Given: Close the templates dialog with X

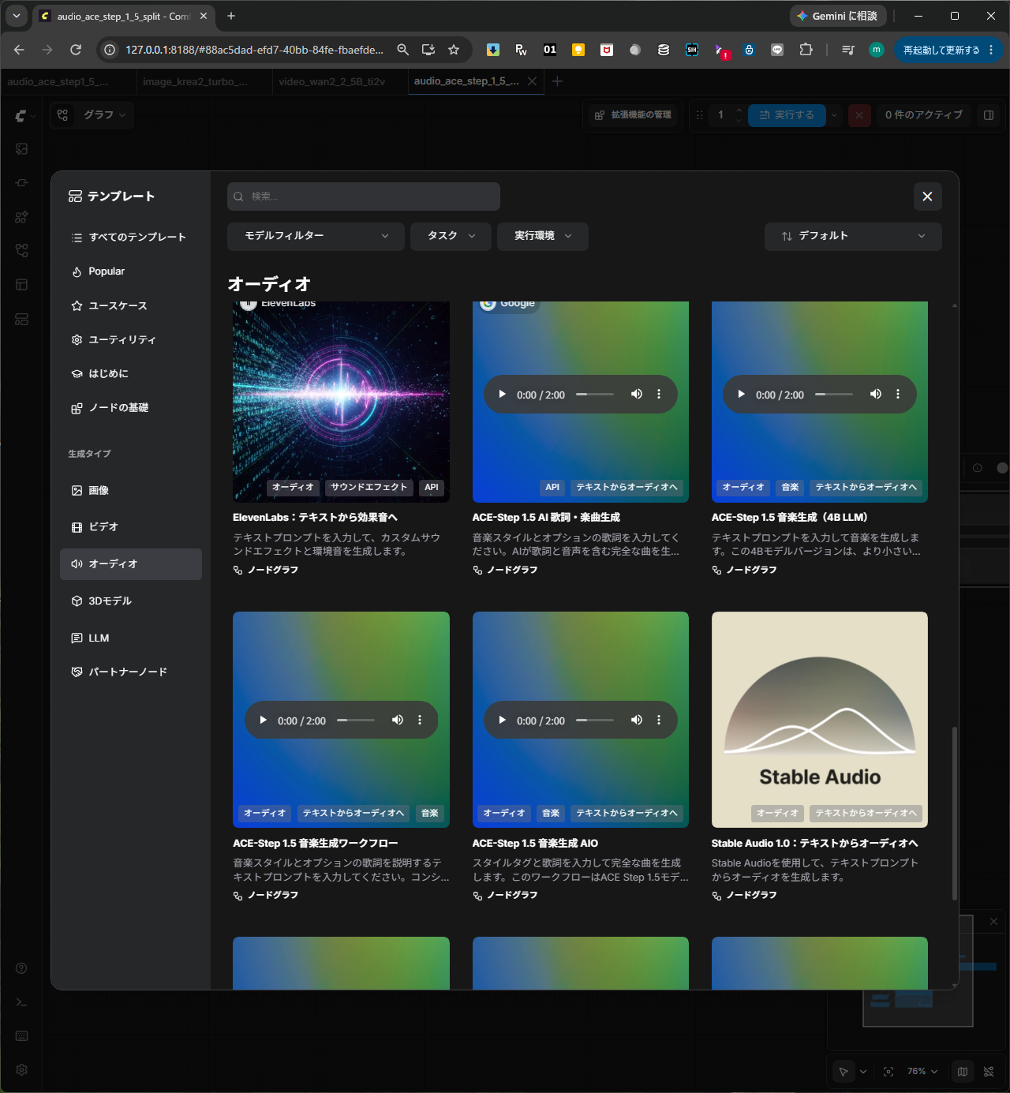Looking at the screenshot, I should 927,197.
